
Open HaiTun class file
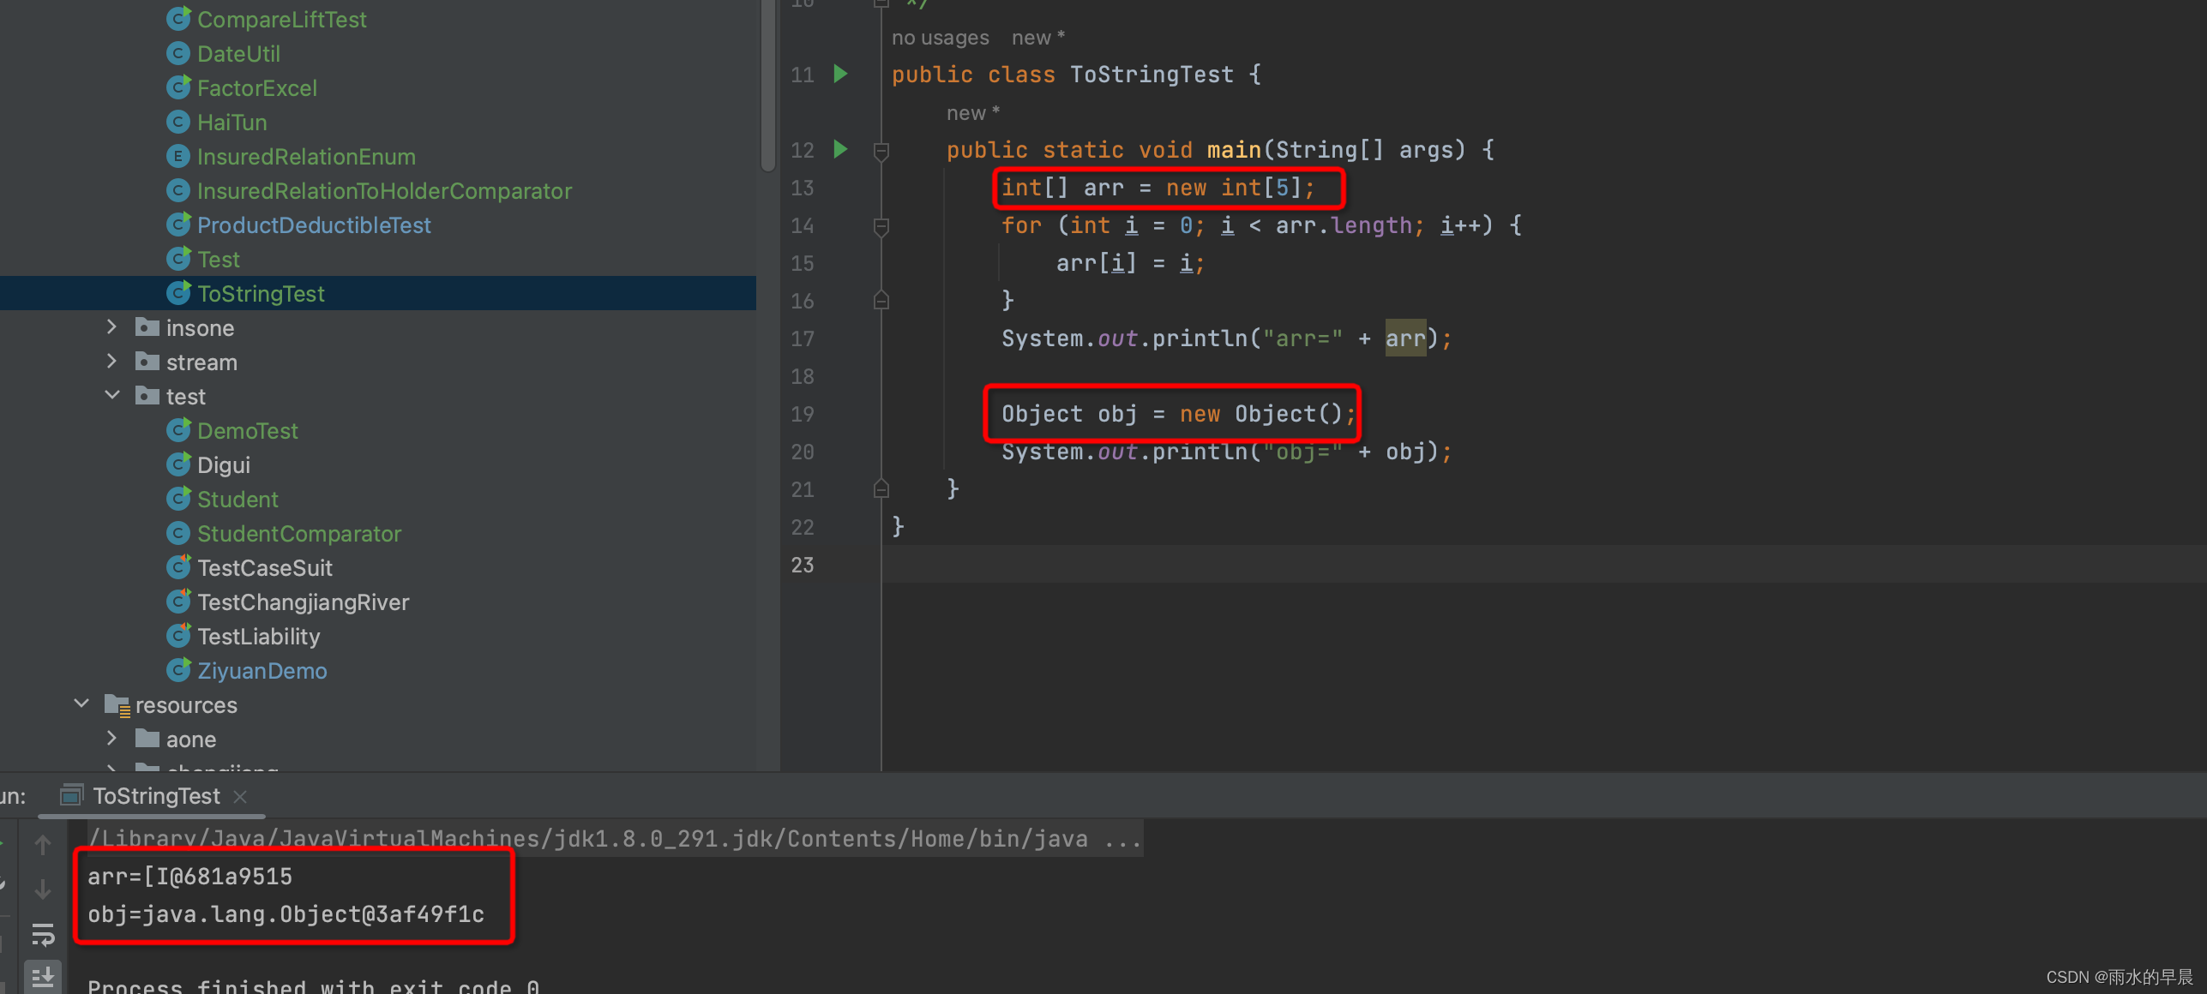coord(232,122)
